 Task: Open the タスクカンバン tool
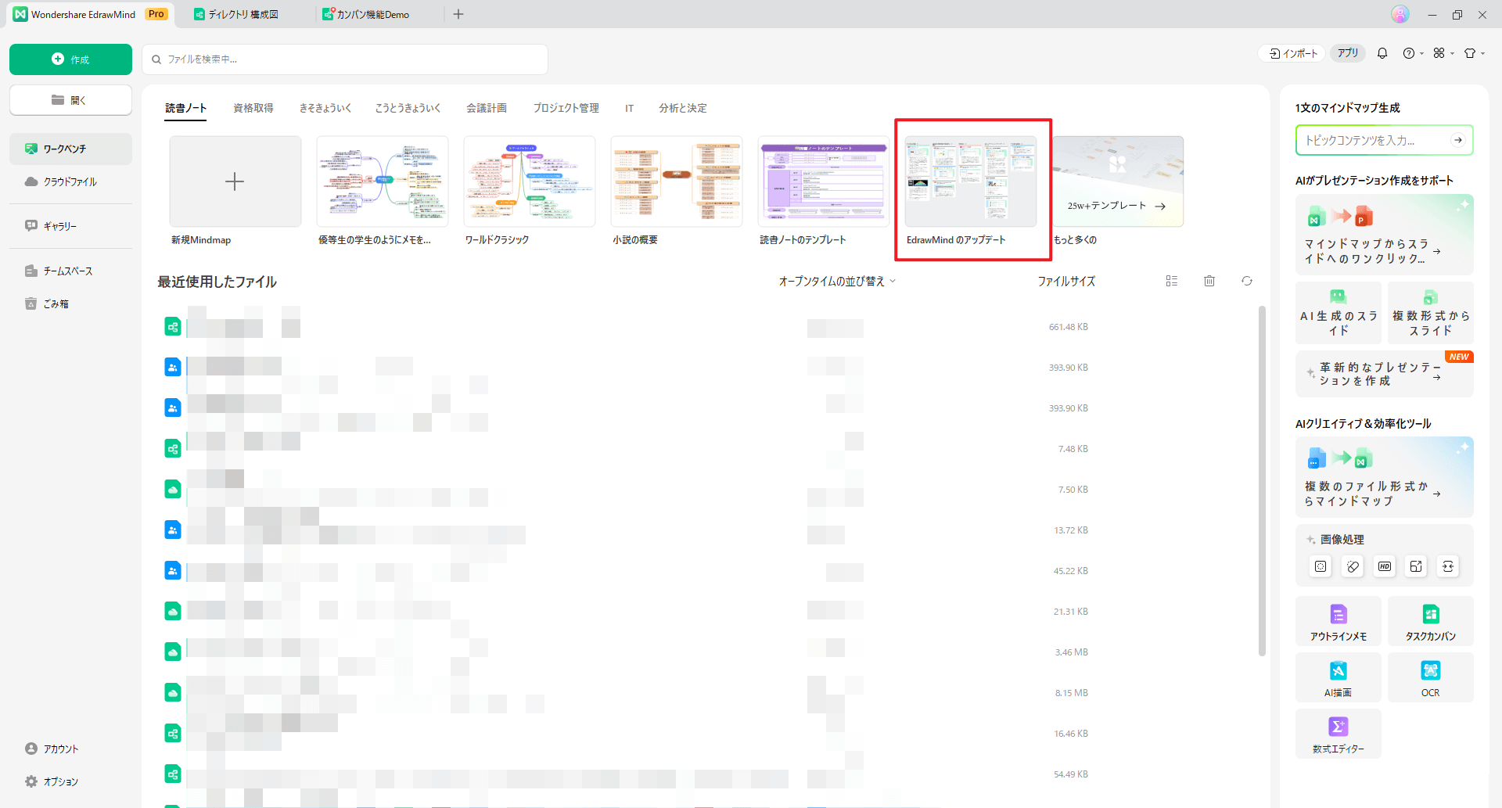click(x=1431, y=622)
